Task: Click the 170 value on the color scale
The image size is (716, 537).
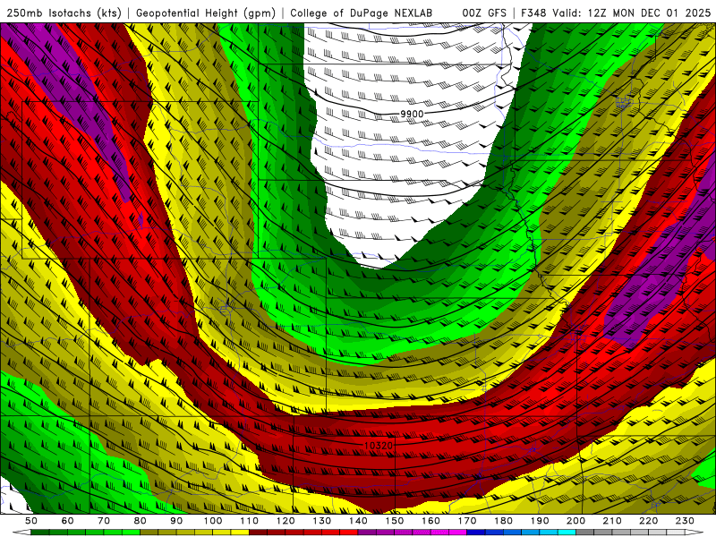Action: point(467,521)
